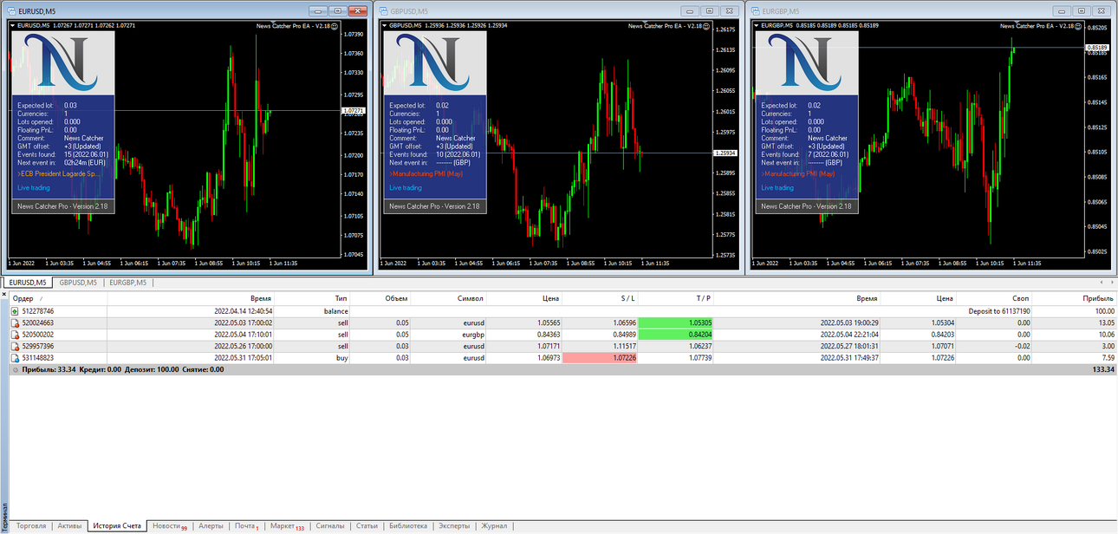Image resolution: width=1118 pixels, height=534 pixels.
Task: Minimize the GBPUSD,M5 chart window
Action: [x=689, y=10]
